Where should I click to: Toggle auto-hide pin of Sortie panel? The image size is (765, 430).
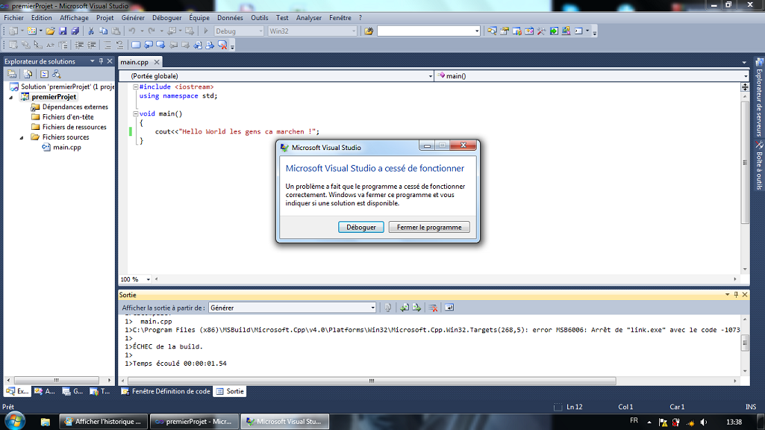coord(736,295)
